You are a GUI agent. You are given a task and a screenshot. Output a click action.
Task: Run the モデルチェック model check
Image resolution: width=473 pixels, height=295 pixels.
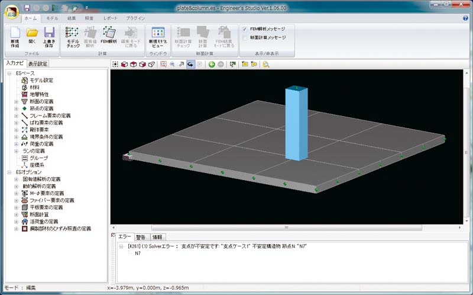click(73, 37)
